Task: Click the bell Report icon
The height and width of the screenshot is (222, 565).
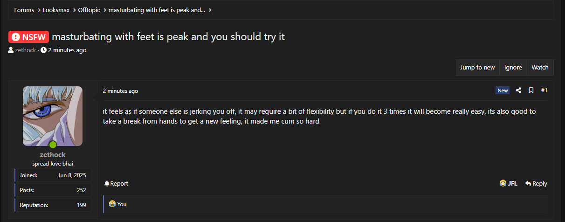Action: click(x=107, y=184)
